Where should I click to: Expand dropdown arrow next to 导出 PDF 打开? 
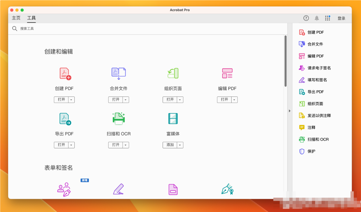coord(71,145)
